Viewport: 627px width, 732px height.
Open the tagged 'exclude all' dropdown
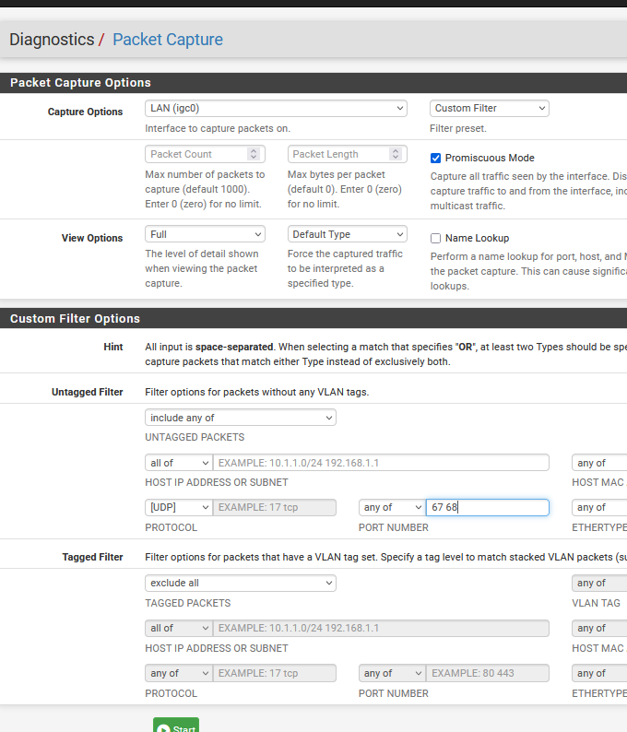click(x=240, y=583)
